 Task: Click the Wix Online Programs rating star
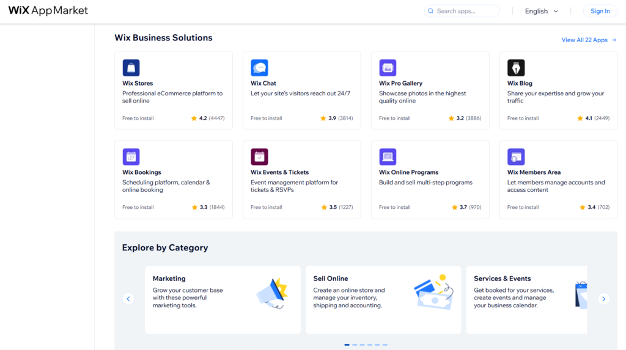(454, 207)
